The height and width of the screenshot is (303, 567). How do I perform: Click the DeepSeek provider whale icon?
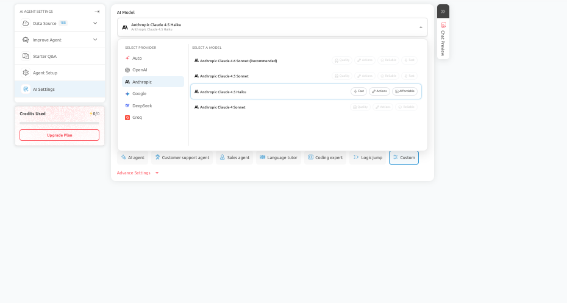[x=127, y=105]
